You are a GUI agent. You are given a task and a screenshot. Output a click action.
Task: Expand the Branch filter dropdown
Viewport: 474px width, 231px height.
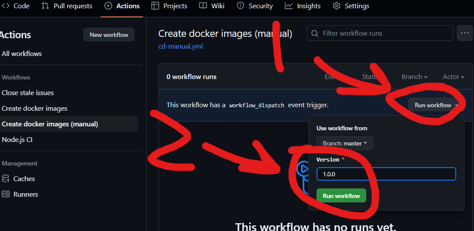[x=414, y=77]
